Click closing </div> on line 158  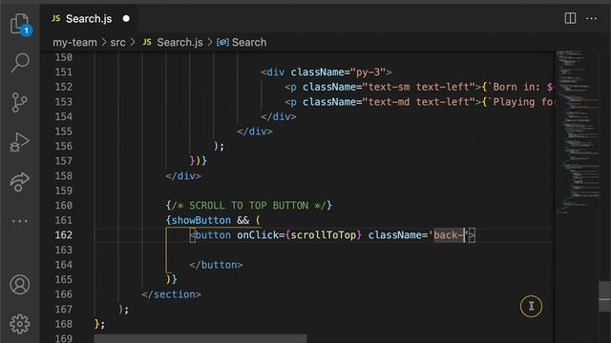pos(183,175)
